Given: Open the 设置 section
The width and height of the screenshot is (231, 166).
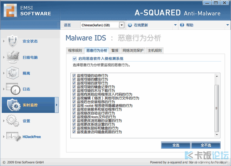Looking at the screenshot, I should tap(26, 121).
